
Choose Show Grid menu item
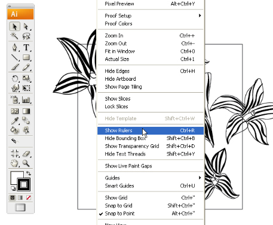(x=151, y=197)
